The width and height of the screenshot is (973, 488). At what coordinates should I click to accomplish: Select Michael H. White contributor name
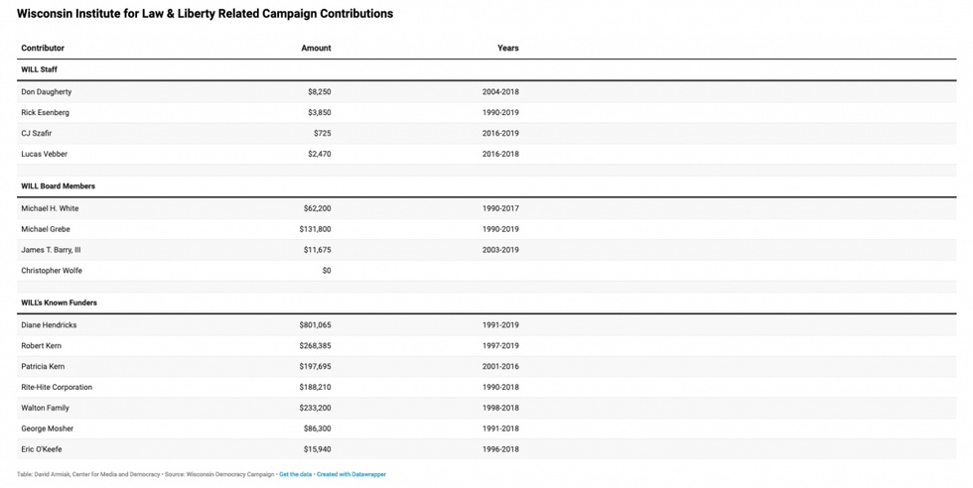tap(50, 209)
